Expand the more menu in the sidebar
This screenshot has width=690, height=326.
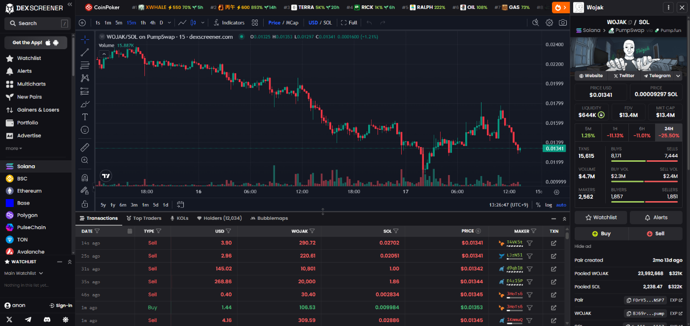pos(14,148)
